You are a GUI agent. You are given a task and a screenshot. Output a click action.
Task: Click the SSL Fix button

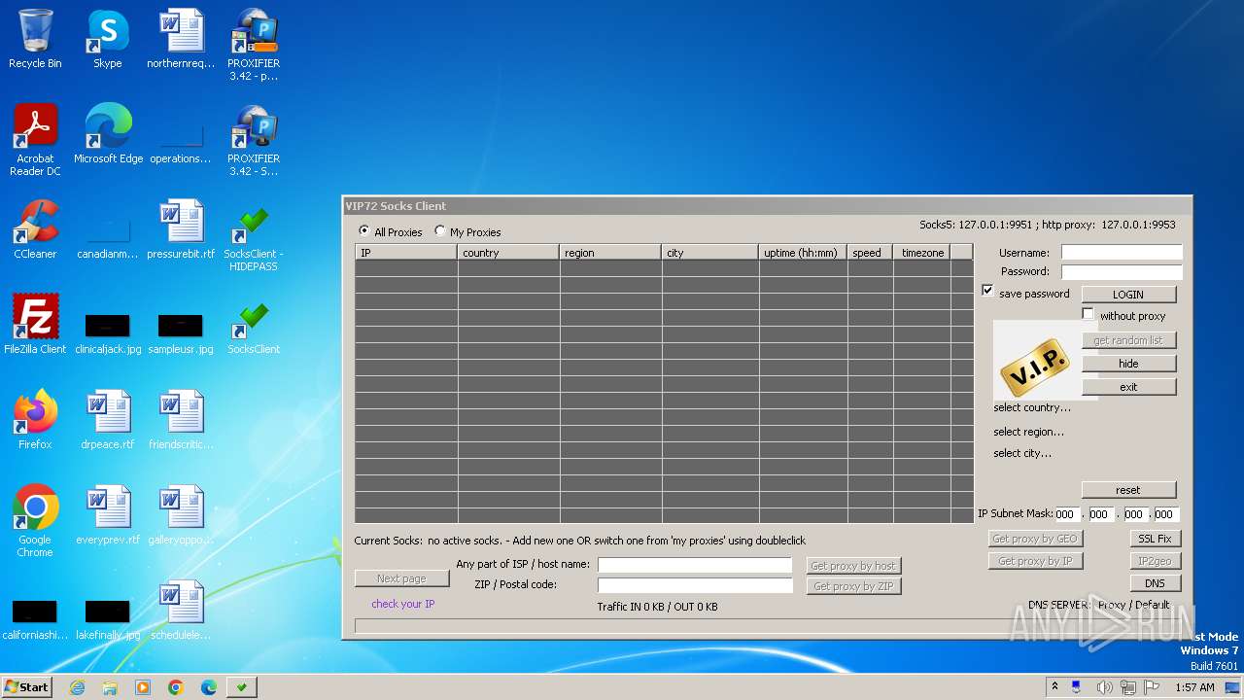(1155, 538)
